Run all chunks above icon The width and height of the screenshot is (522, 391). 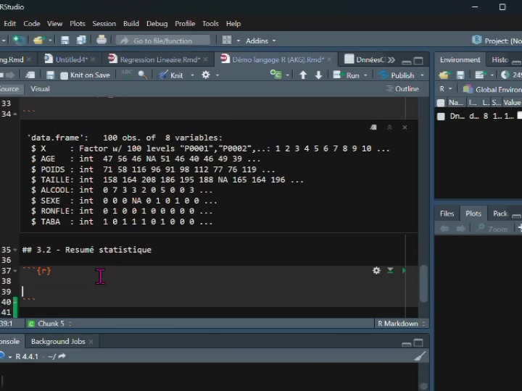pos(390,270)
